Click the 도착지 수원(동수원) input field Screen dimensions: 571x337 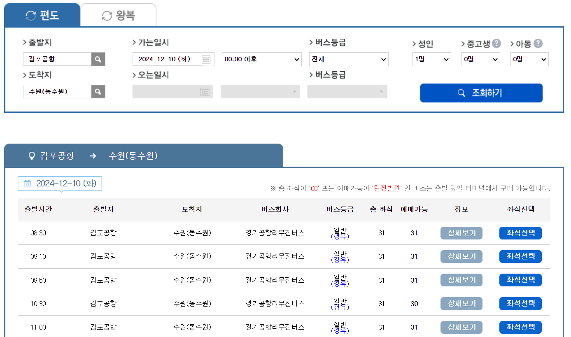[57, 91]
